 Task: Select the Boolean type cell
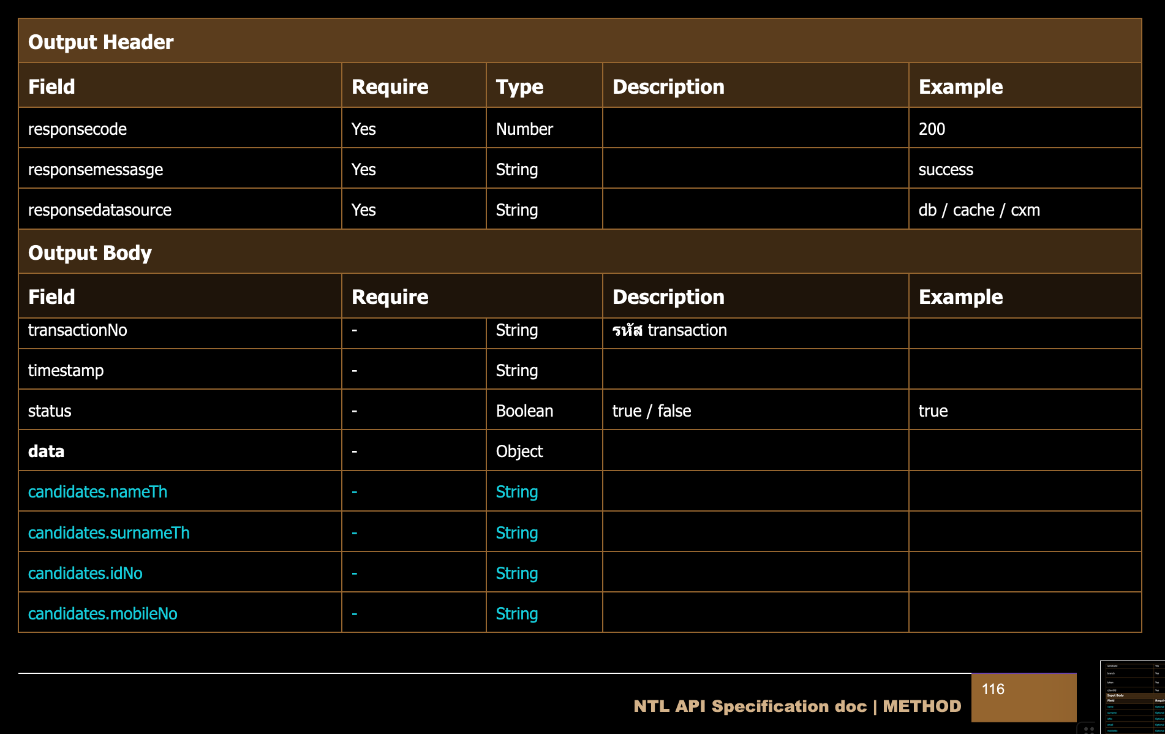point(524,411)
